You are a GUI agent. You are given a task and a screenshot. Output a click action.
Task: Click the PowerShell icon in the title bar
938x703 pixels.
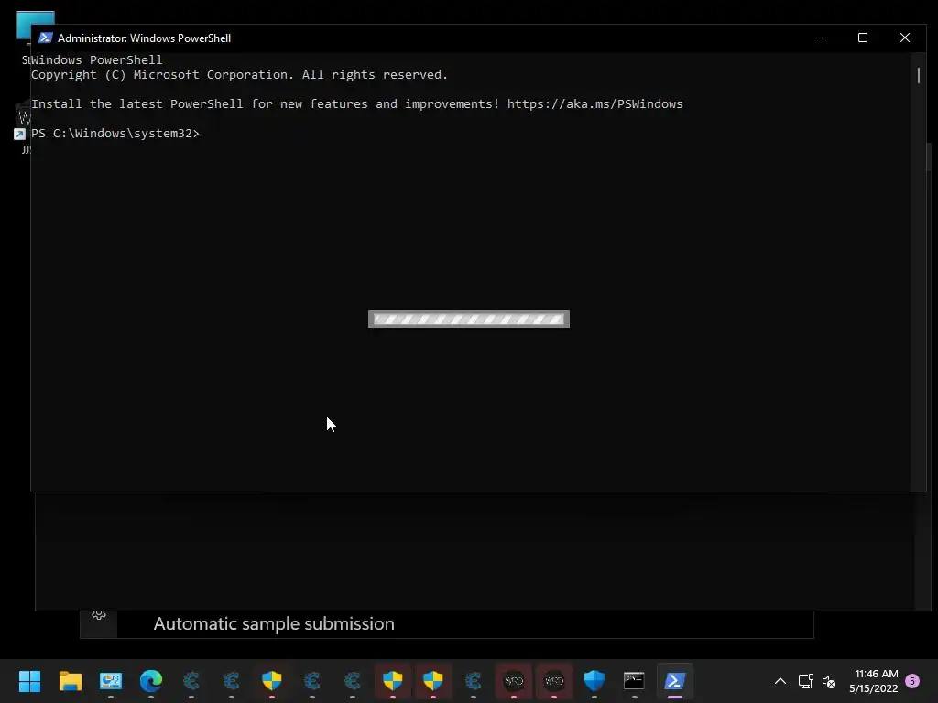46,38
